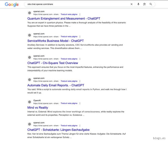The image size is (168, 142).
Task: Click openai.com site name above Quantum Entanglement
Action: tap(39, 11)
